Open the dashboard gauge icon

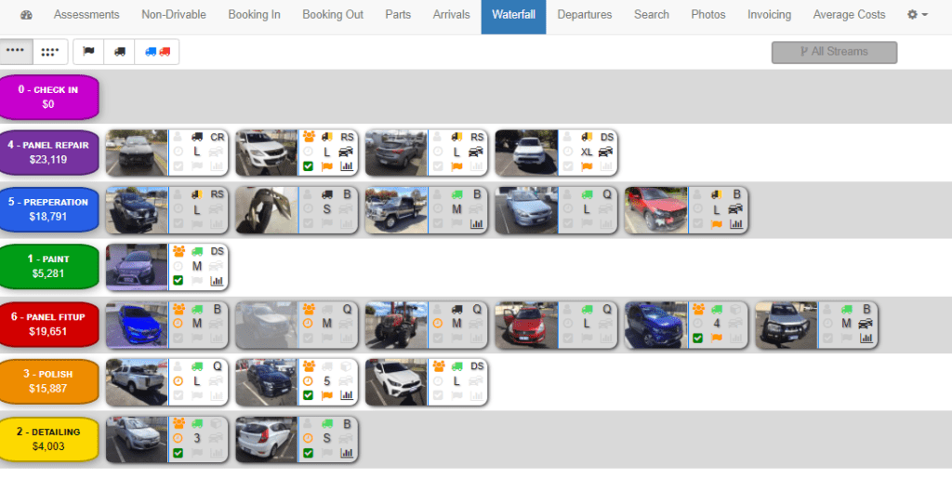26,15
